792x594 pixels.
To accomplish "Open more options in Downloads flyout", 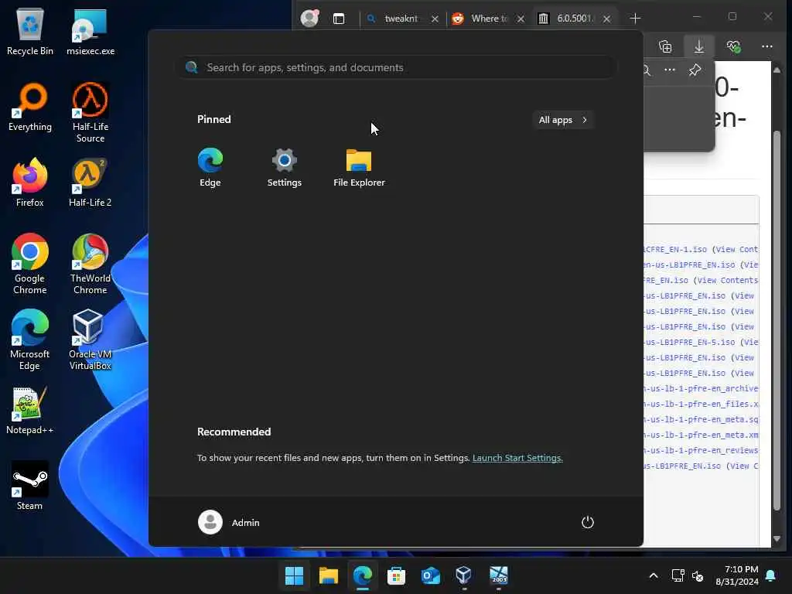I will pyautogui.click(x=670, y=70).
